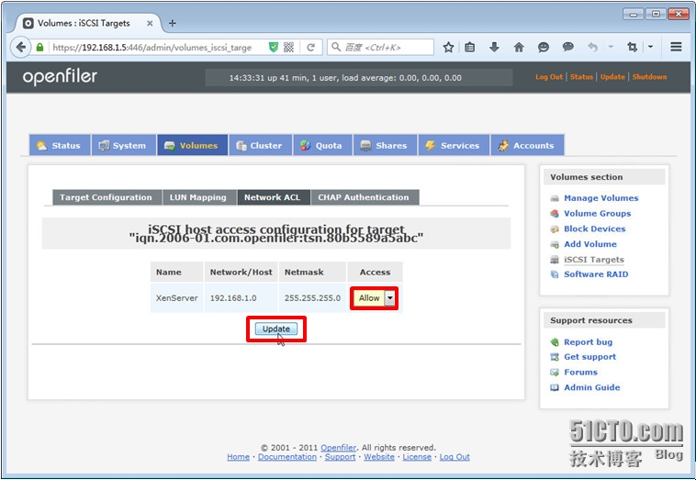Viewport: 696px width, 480px height.
Task: Open the System main tab
Action: pos(124,145)
